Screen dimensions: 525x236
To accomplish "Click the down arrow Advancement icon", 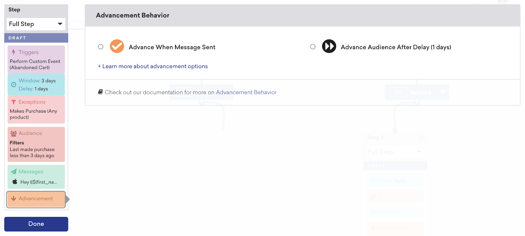I will tap(14, 198).
